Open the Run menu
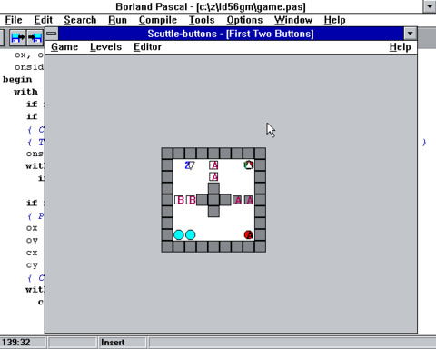436x349 pixels. pyautogui.click(x=117, y=20)
